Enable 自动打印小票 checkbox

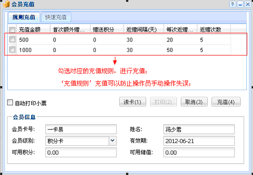[x=10, y=103]
